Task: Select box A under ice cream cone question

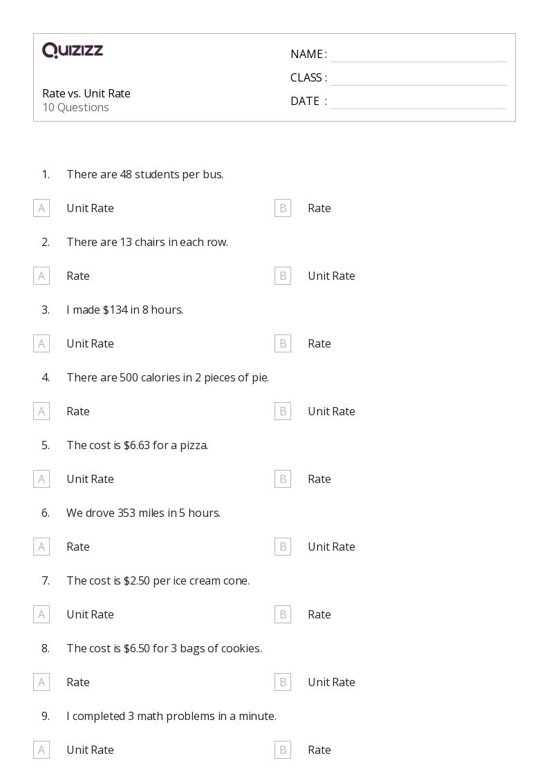Action: click(41, 615)
